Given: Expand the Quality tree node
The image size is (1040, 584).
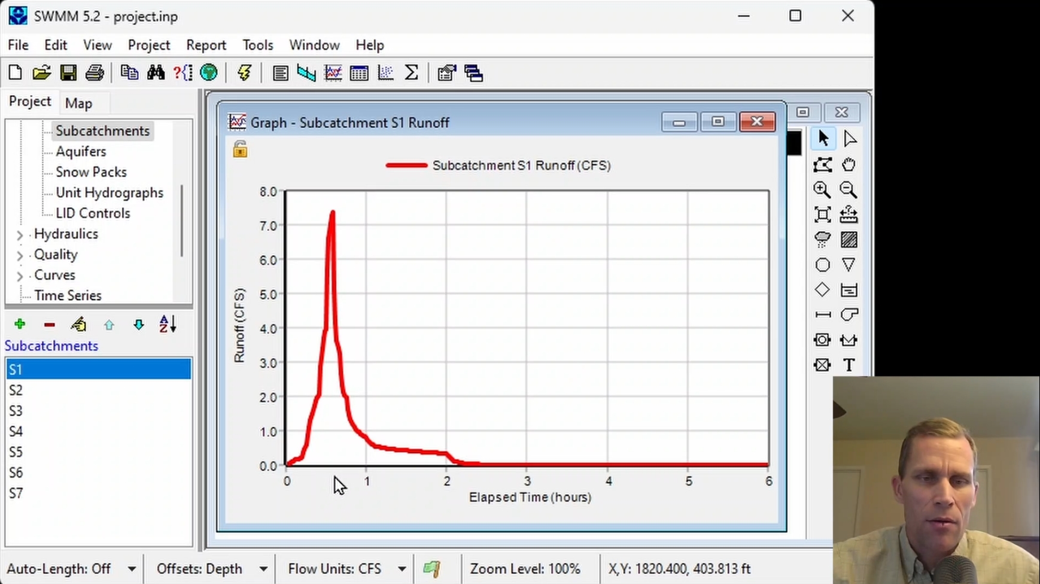Looking at the screenshot, I should (x=20, y=256).
